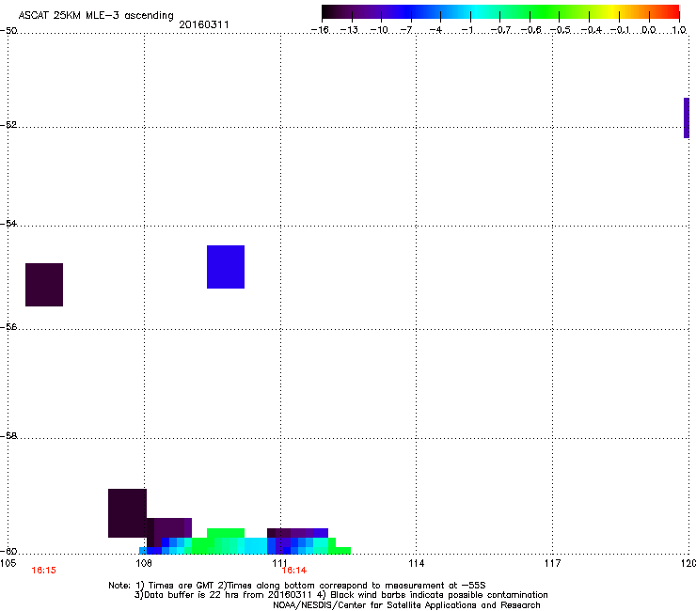Click the colorbar label "-0.6"
Viewport: 696px width, 611px height.
[x=530, y=30]
